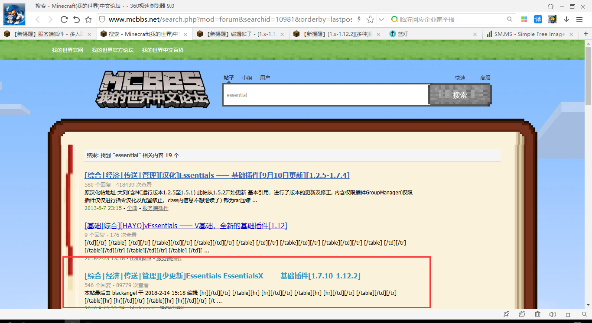Open the downloads arrow icon
592x323 pixels.
566,19
